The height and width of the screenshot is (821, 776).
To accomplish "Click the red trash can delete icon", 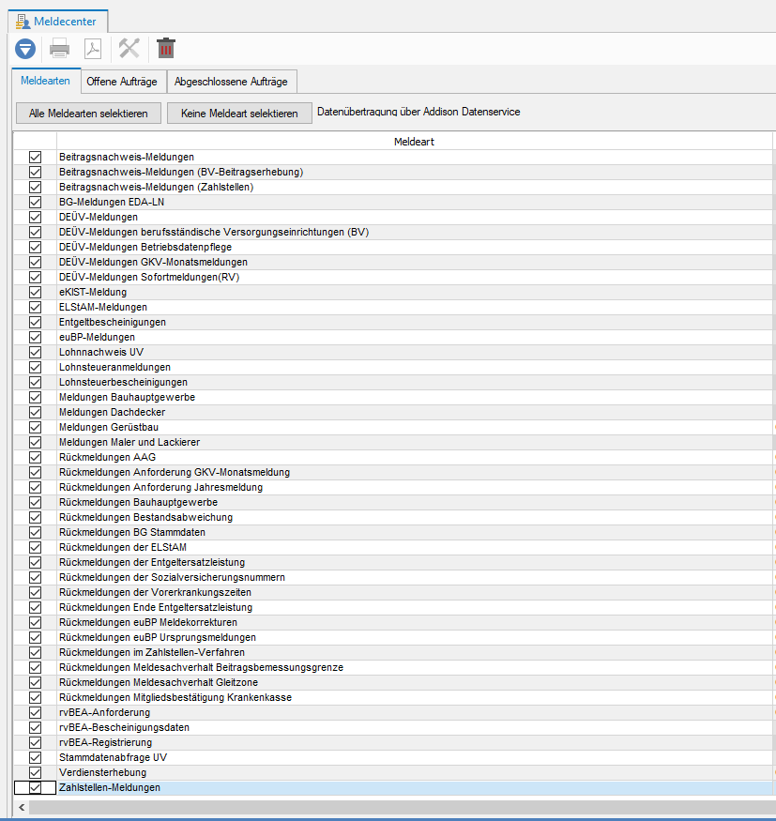I will coord(166,48).
